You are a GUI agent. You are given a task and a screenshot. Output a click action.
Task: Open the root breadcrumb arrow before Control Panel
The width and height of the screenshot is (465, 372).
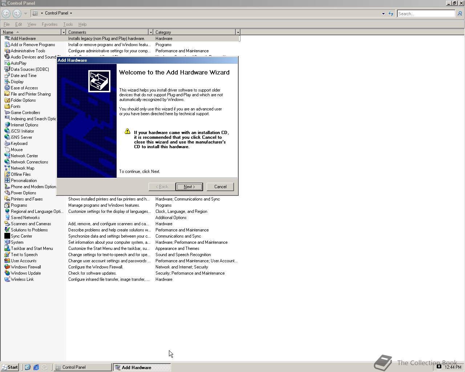coord(42,13)
